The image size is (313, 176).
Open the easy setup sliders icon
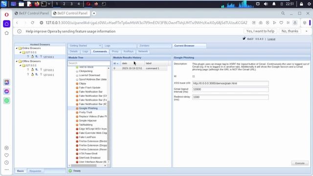coord(288,23)
